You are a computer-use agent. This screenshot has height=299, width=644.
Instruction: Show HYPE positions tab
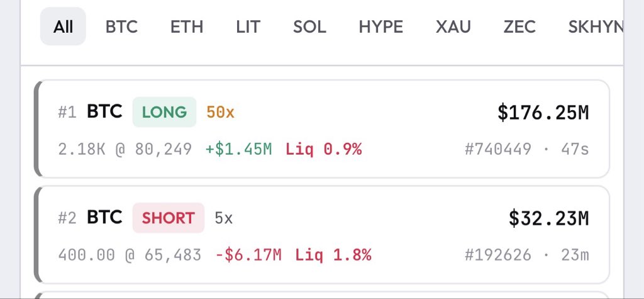(x=380, y=26)
